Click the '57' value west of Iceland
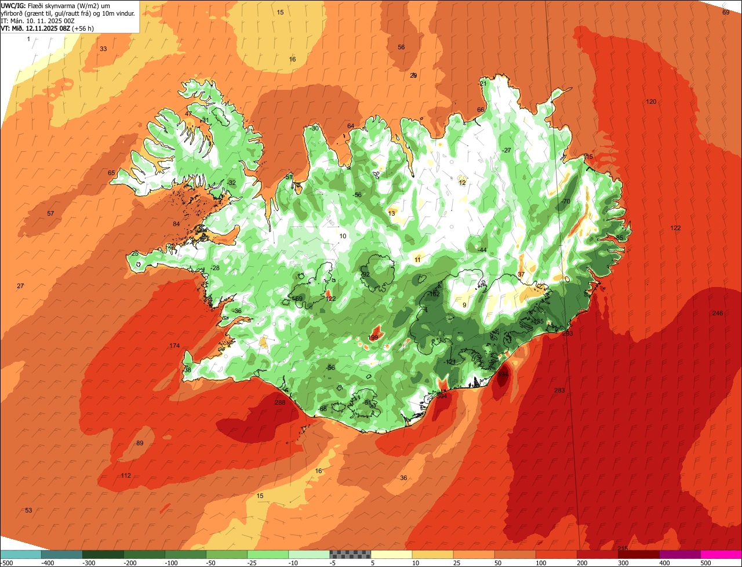 (50, 213)
